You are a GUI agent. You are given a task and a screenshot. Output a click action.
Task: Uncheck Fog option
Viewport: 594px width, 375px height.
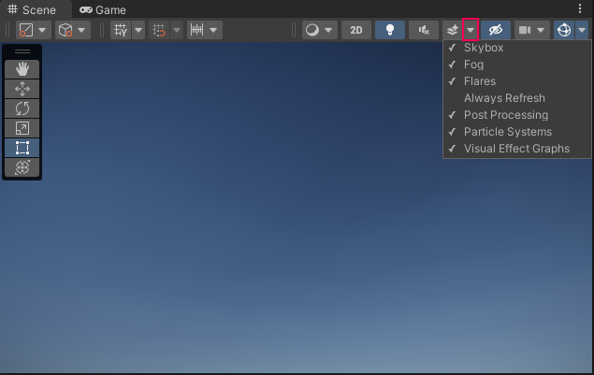(473, 65)
